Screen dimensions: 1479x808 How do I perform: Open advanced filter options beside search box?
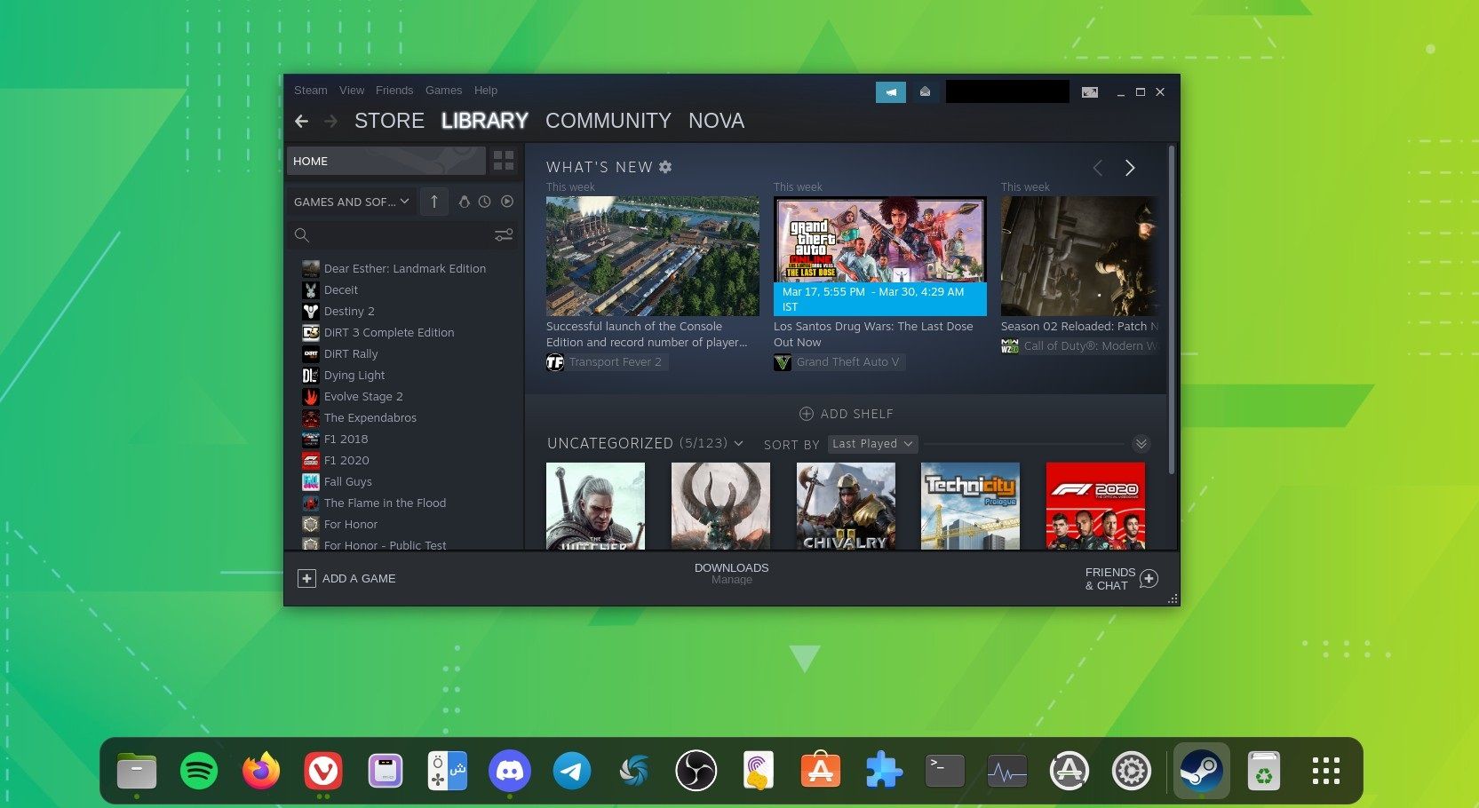(x=504, y=234)
